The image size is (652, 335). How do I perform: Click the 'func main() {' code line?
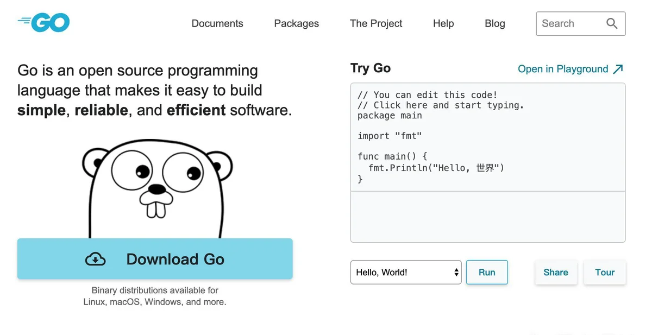[392, 157]
